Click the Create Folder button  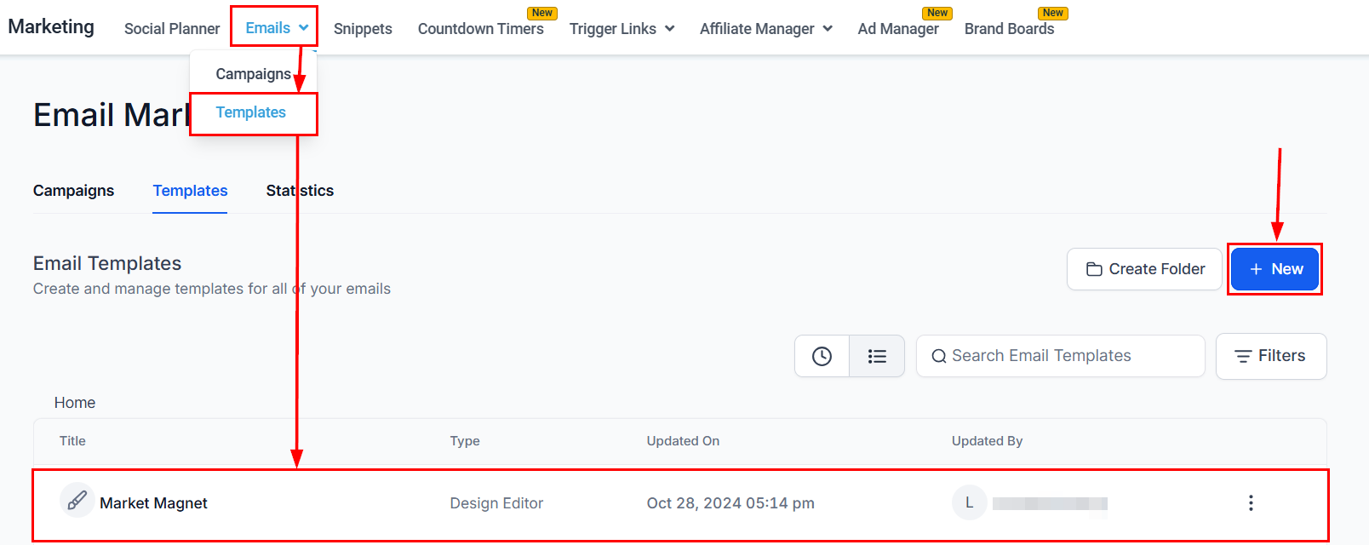pyautogui.click(x=1144, y=269)
